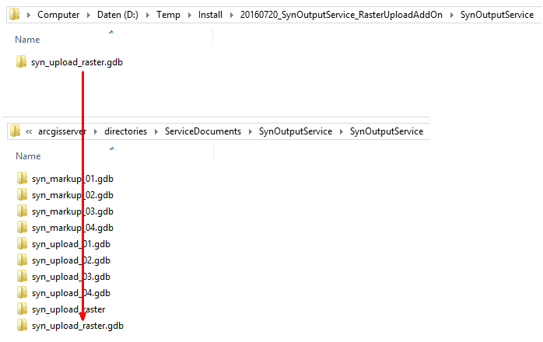543x342 pixels.
Task: Click the top window address bar folder icon
Action: [x=14, y=14]
